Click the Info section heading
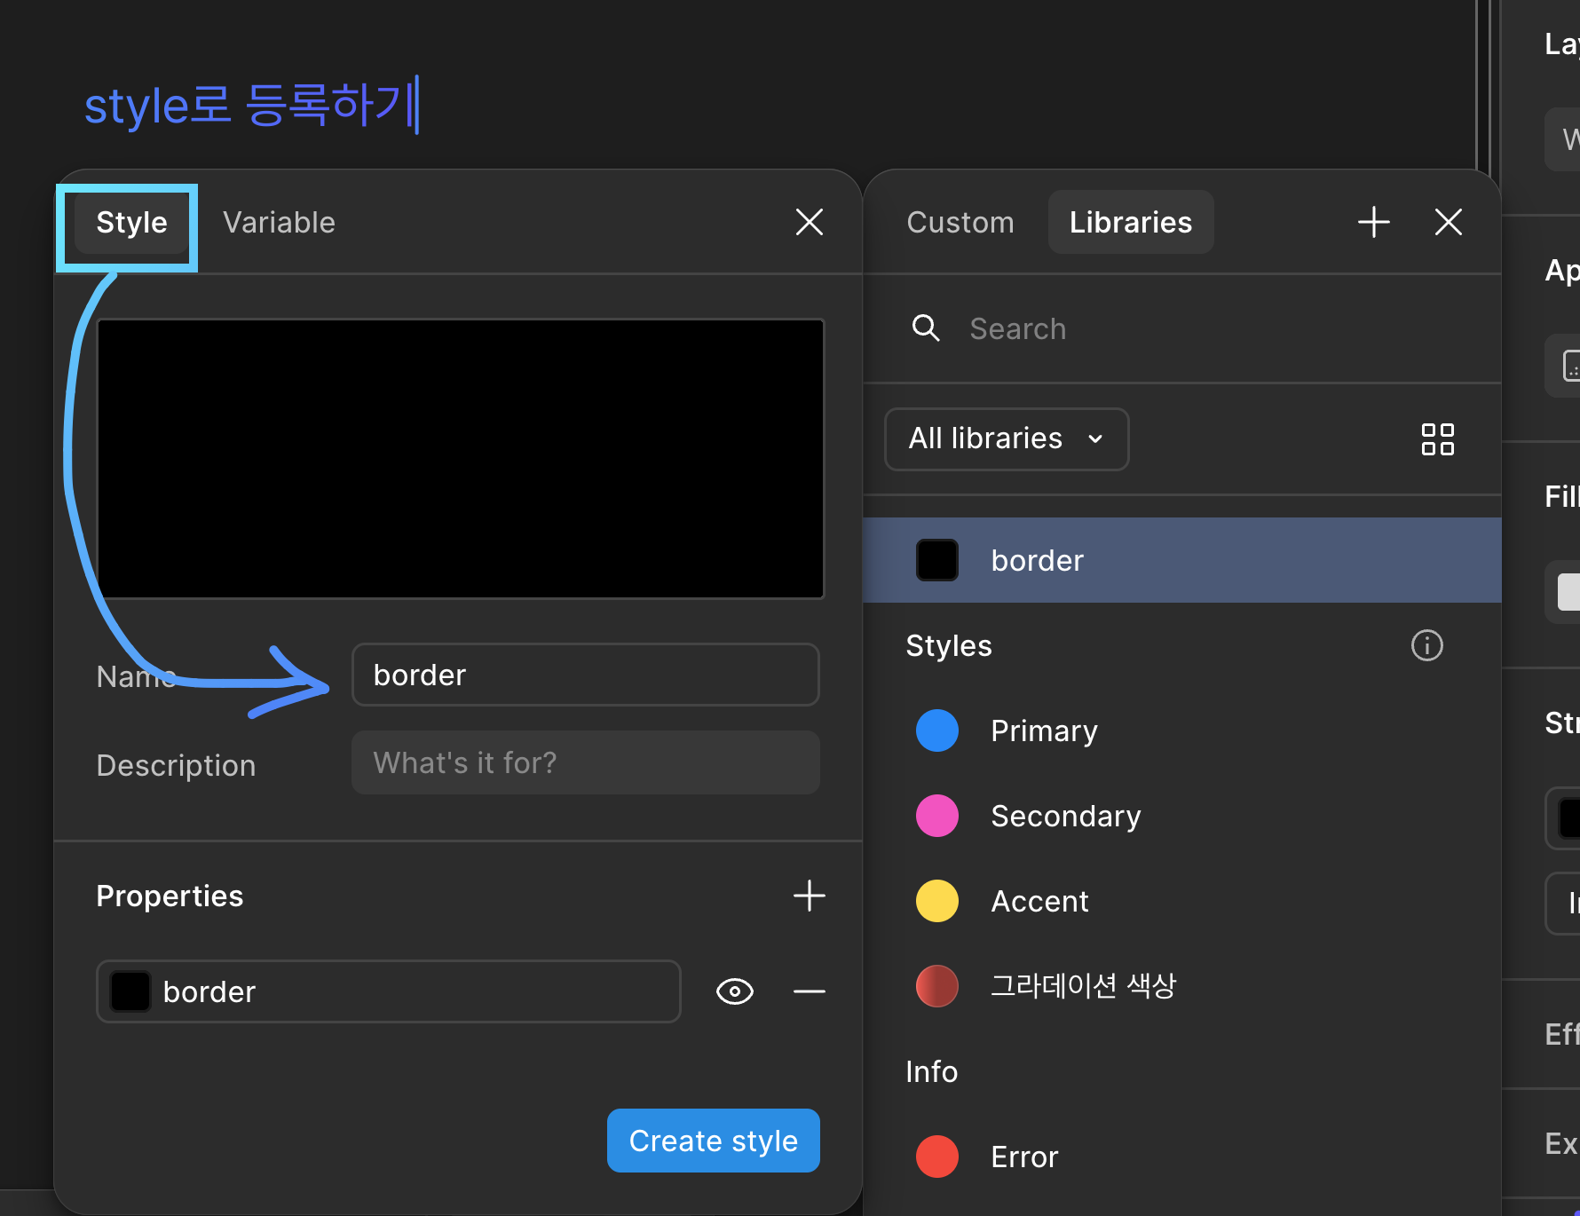This screenshot has width=1580, height=1216. coord(931,1072)
